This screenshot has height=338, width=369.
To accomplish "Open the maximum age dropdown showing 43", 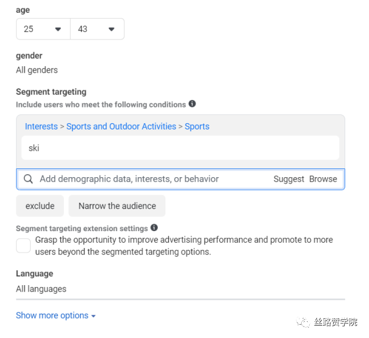I will (x=97, y=29).
